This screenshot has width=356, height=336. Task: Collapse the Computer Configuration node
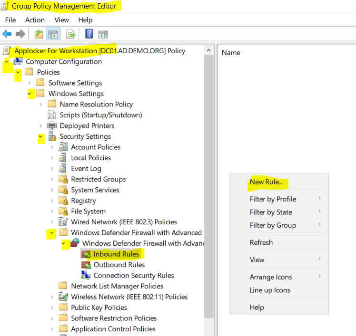(x=7, y=61)
